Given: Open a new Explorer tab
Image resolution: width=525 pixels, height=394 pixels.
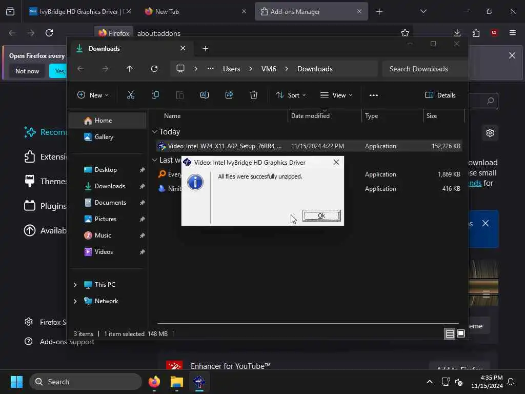Looking at the screenshot, I should pos(206,49).
